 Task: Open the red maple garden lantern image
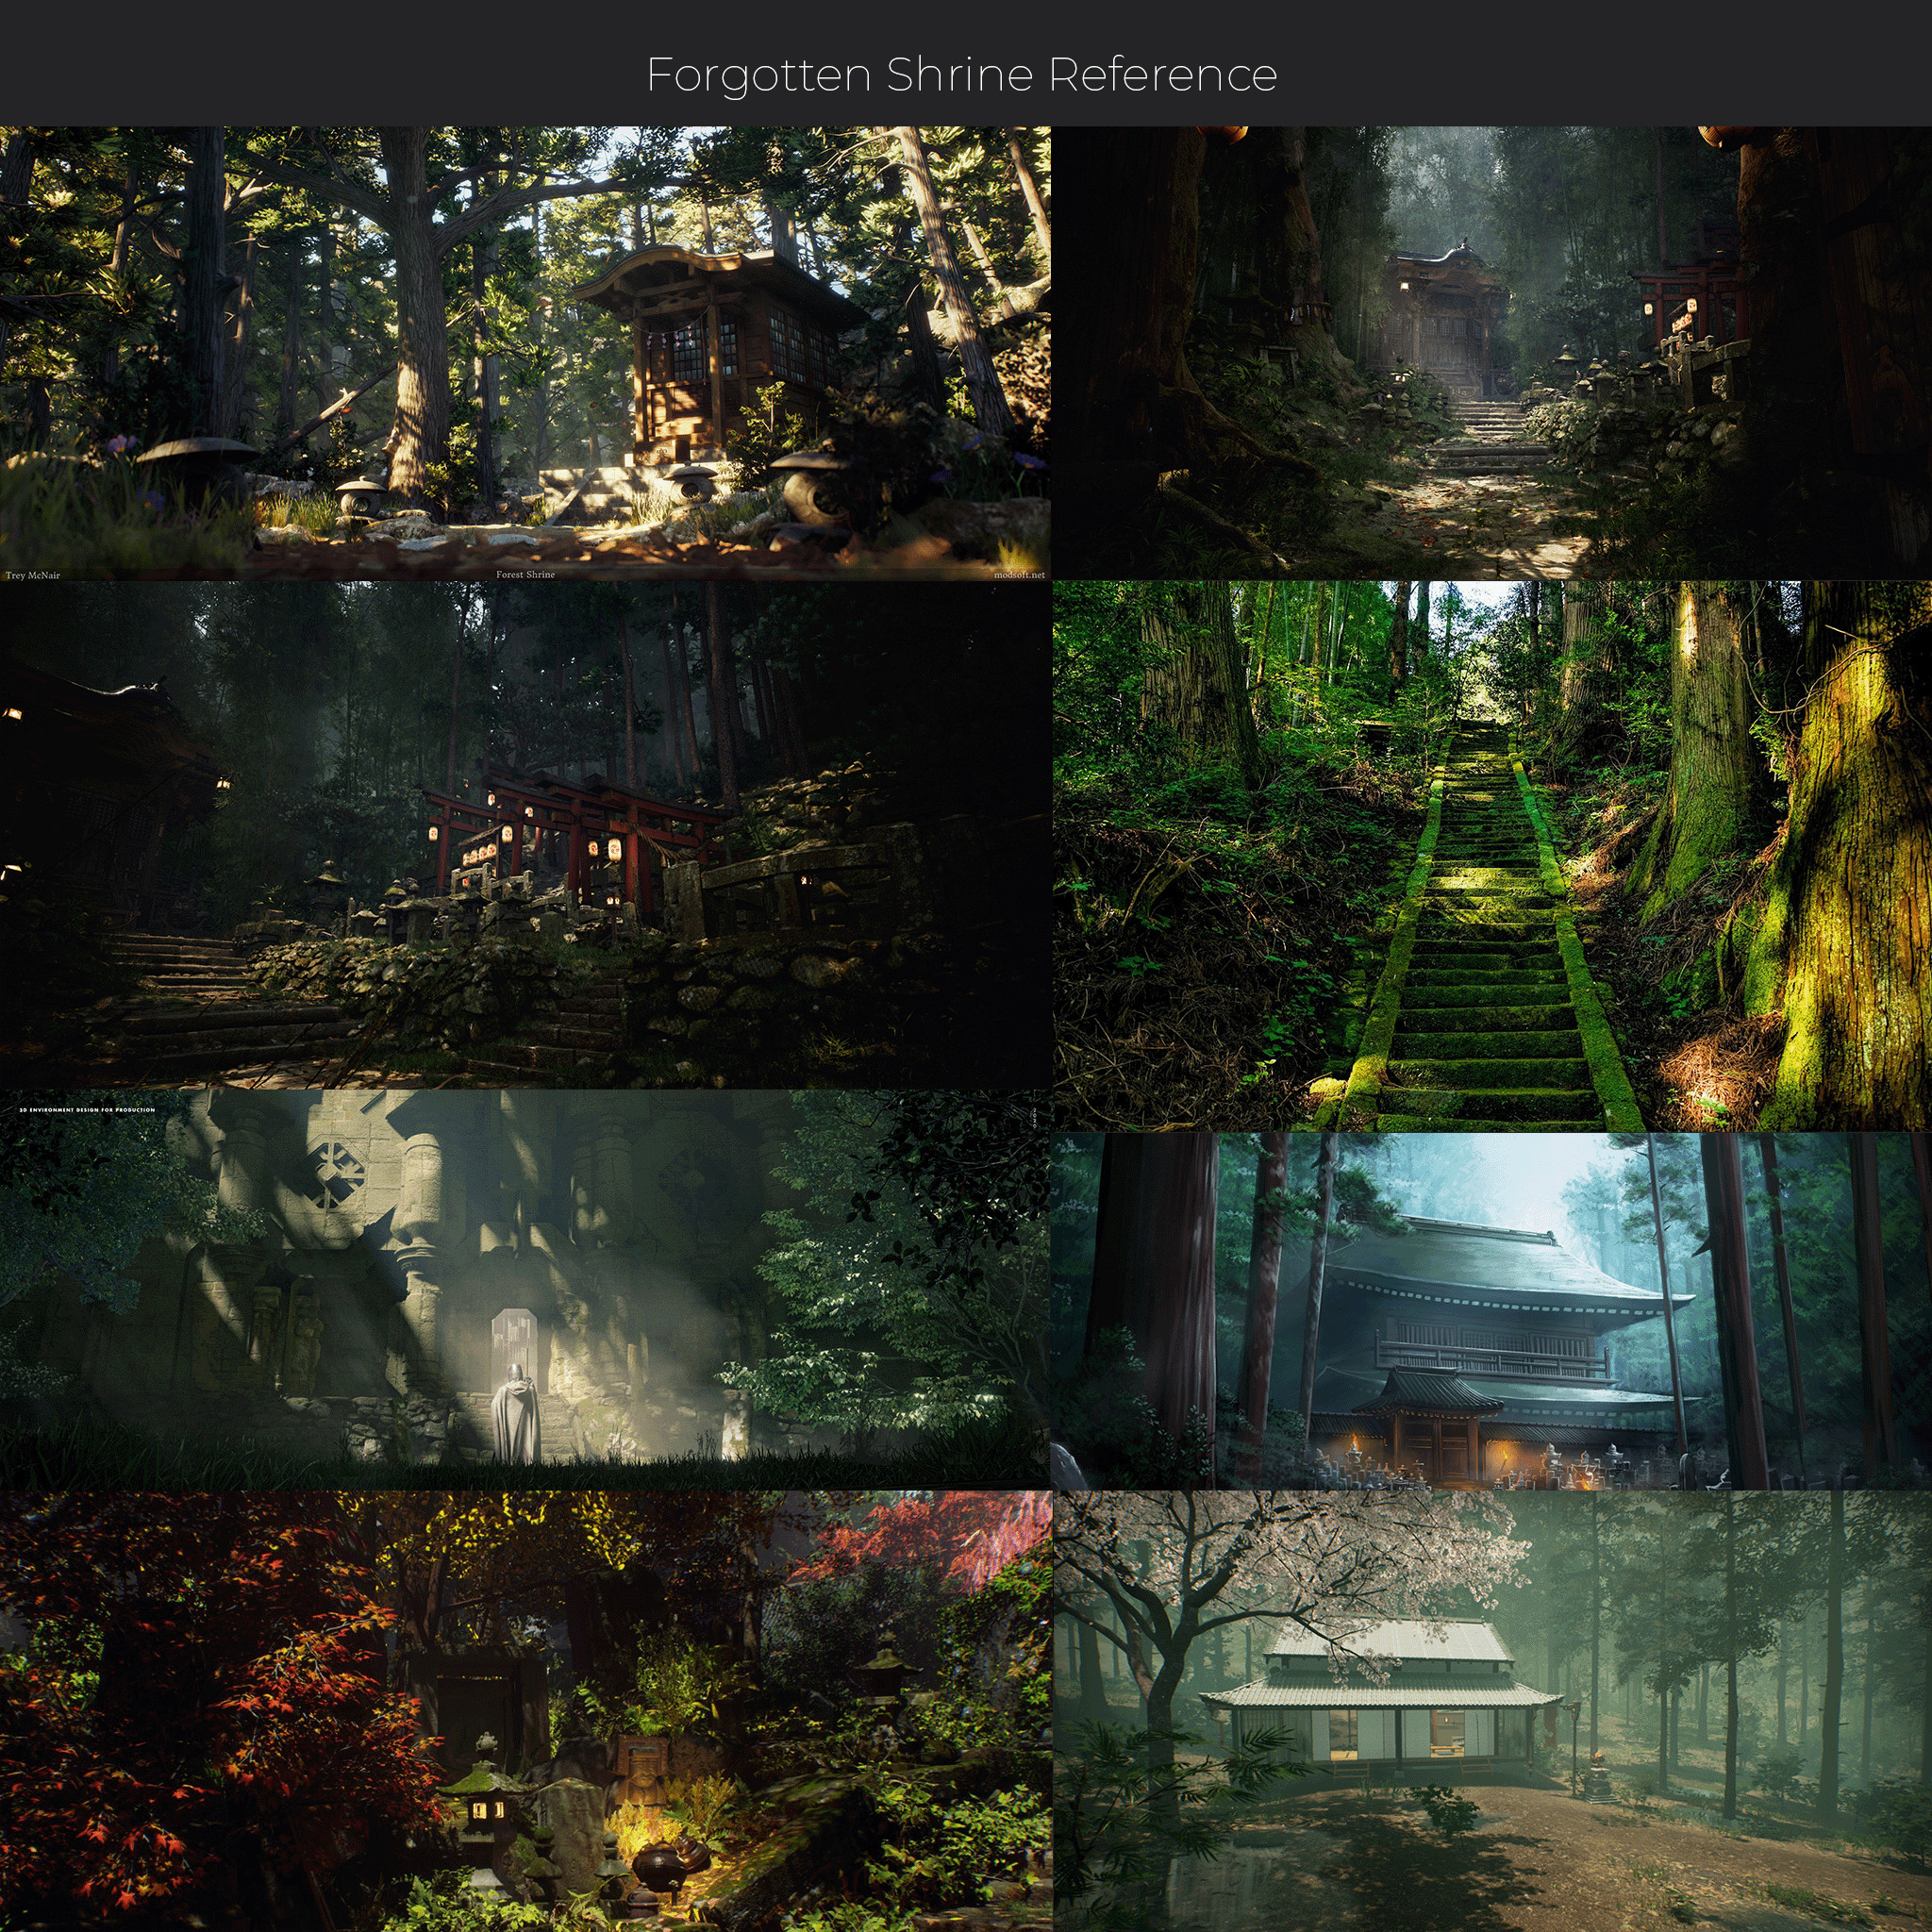pyautogui.click(x=525, y=1711)
